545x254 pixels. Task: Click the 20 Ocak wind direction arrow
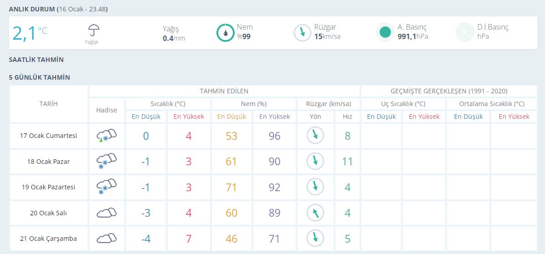[315, 213]
